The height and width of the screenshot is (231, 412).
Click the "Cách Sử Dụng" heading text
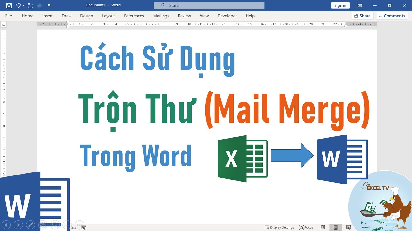pos(157,60)
